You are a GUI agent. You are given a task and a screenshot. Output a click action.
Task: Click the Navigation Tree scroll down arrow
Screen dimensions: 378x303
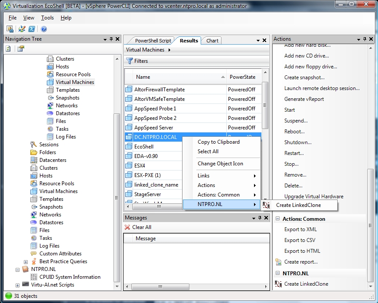117,287
